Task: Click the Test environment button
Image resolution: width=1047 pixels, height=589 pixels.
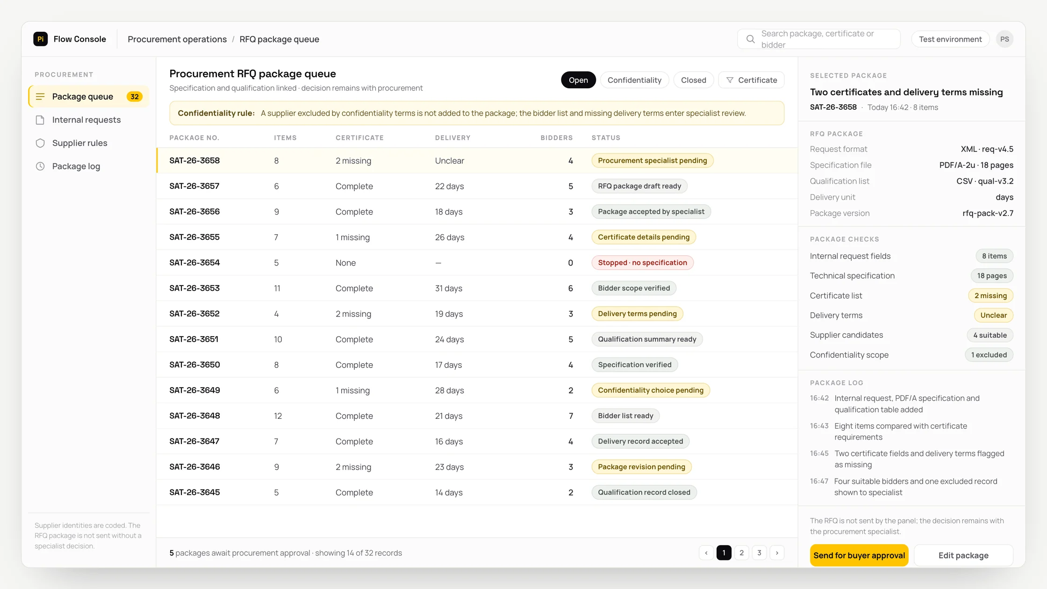Action: click(950, 39)
